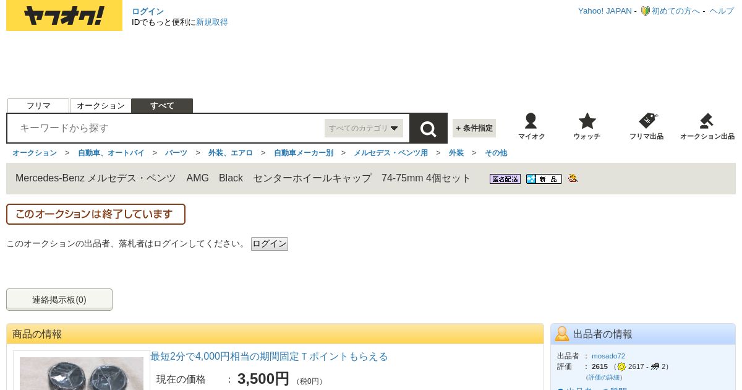Open Yahoo! JAPAN link

point(605,11)
